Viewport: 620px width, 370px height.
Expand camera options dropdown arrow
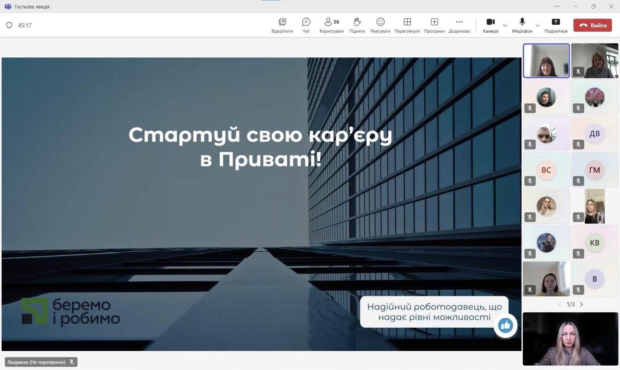click(x=505, y=26)
